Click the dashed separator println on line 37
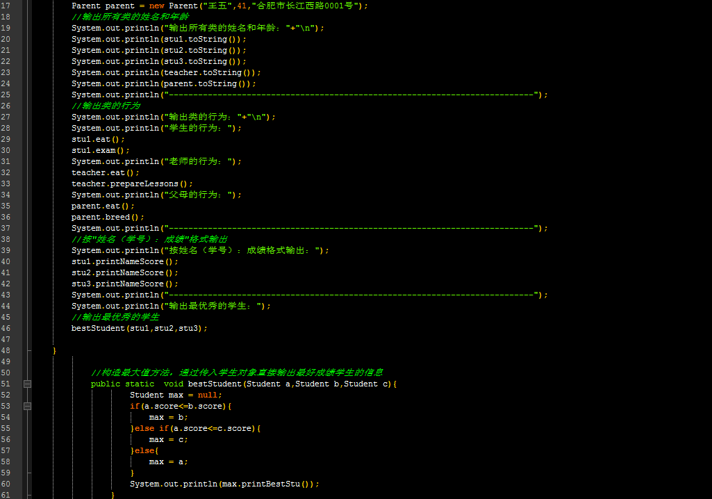 [310, 228]
